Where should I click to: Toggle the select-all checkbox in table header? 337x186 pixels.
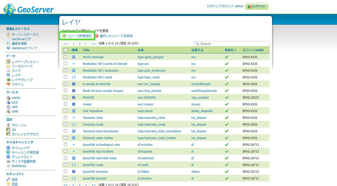[x=65, y=50]
